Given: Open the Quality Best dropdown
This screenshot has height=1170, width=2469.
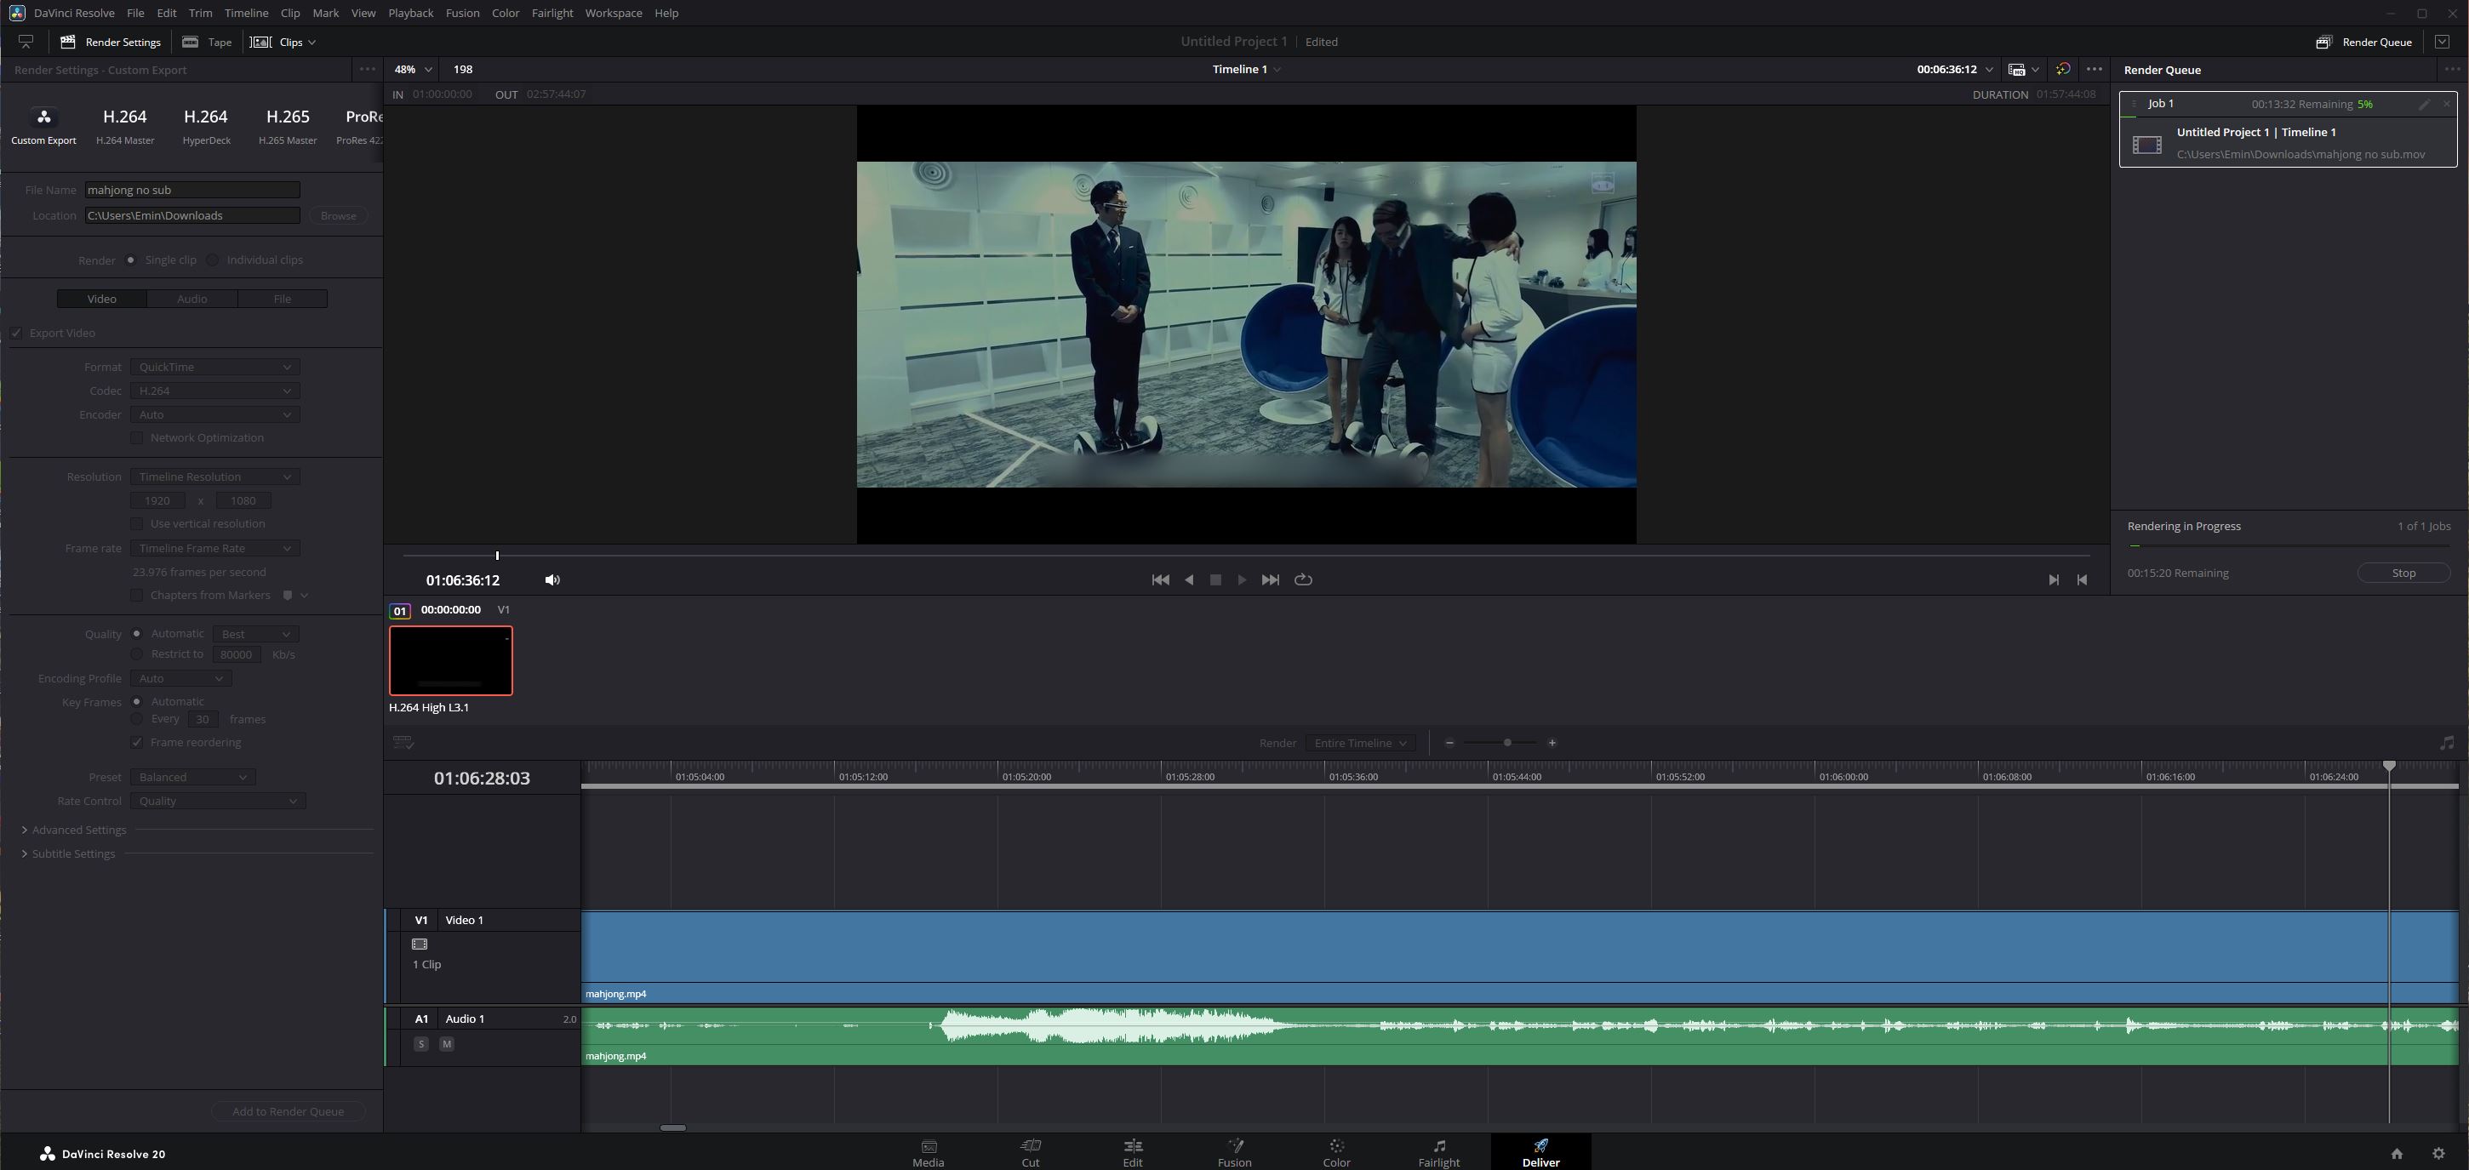Looking at the screenshot, I should click(x=255, y=634).
